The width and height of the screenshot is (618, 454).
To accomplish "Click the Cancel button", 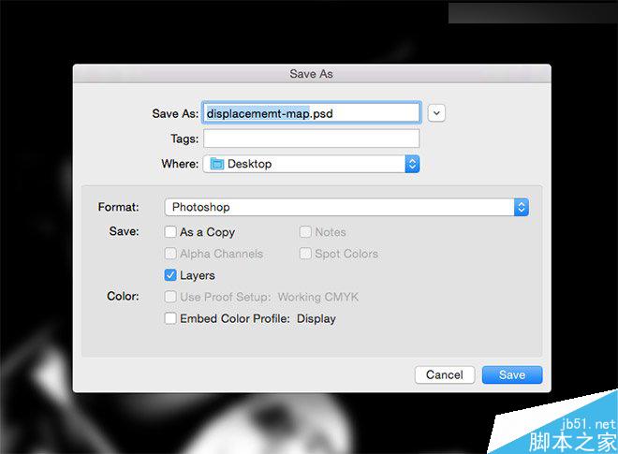I will click(445, 374).
